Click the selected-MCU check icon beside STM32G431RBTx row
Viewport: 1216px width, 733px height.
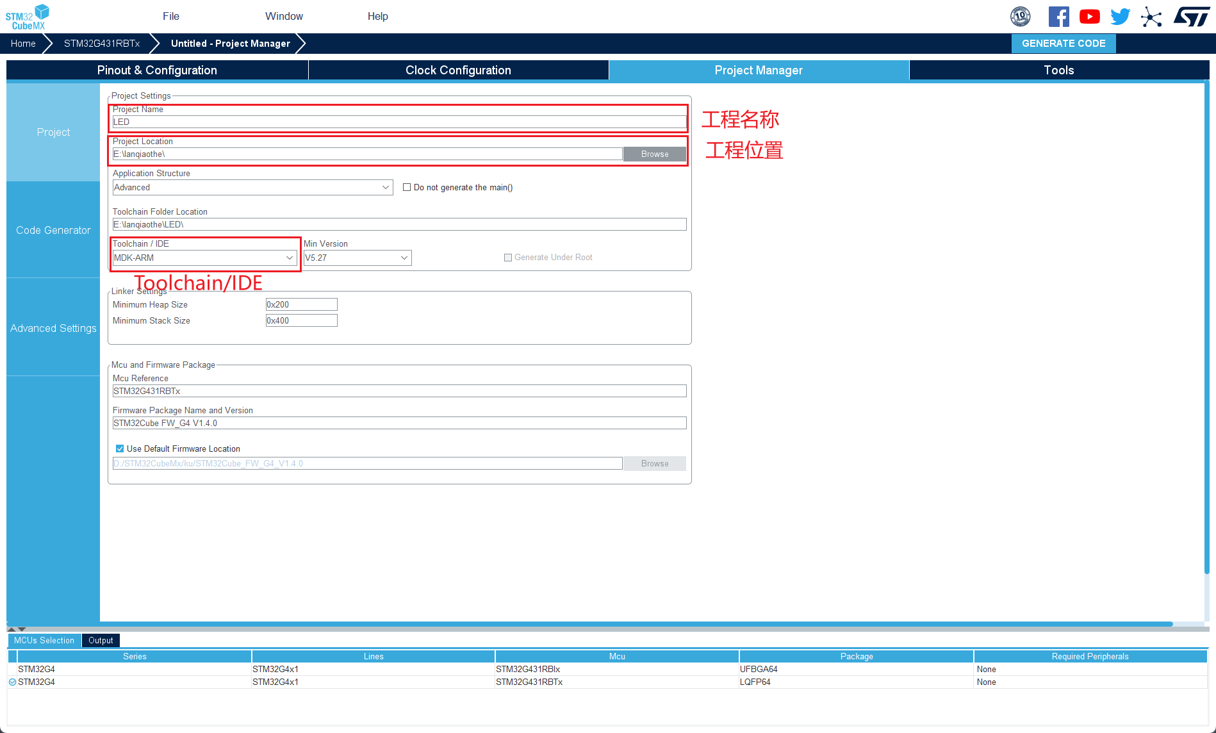click(12, 682)
